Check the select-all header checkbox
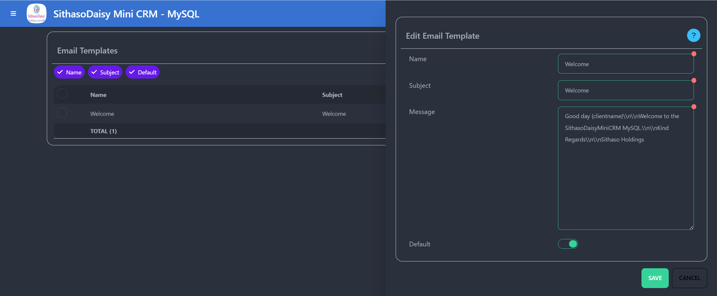The width and height of the screenshot is (717, 296). pos(62,94)
